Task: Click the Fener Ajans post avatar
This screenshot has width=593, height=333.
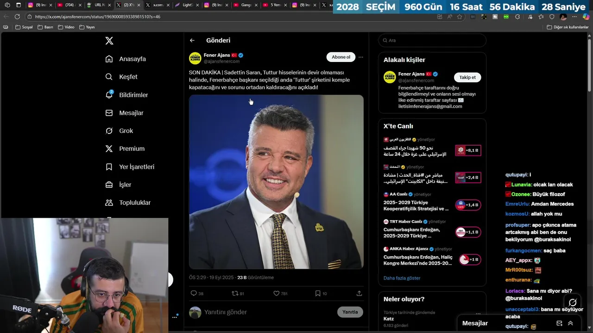Action: (x=195, y=58)
